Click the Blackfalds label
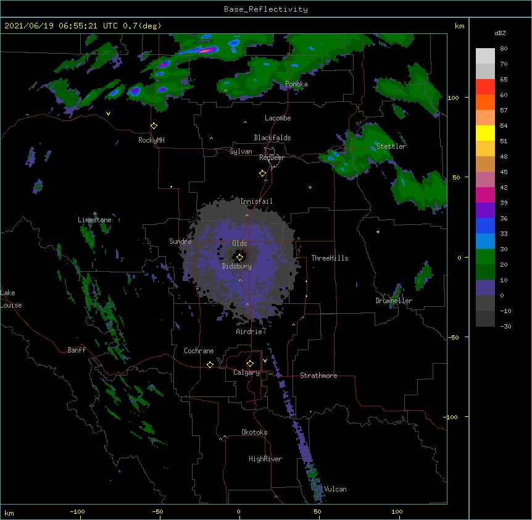This screenshot has height=520, width=532. [272, 138]
